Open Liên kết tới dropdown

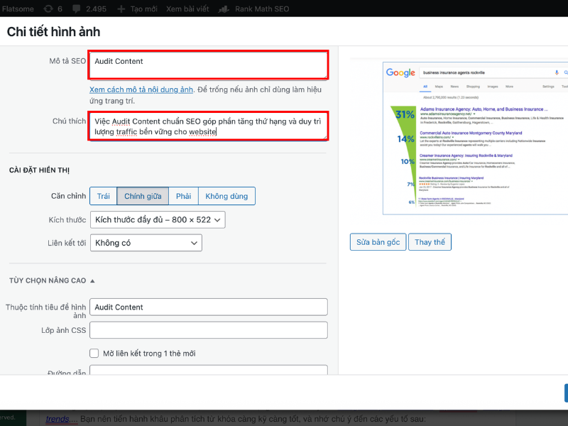click(146, 243)
